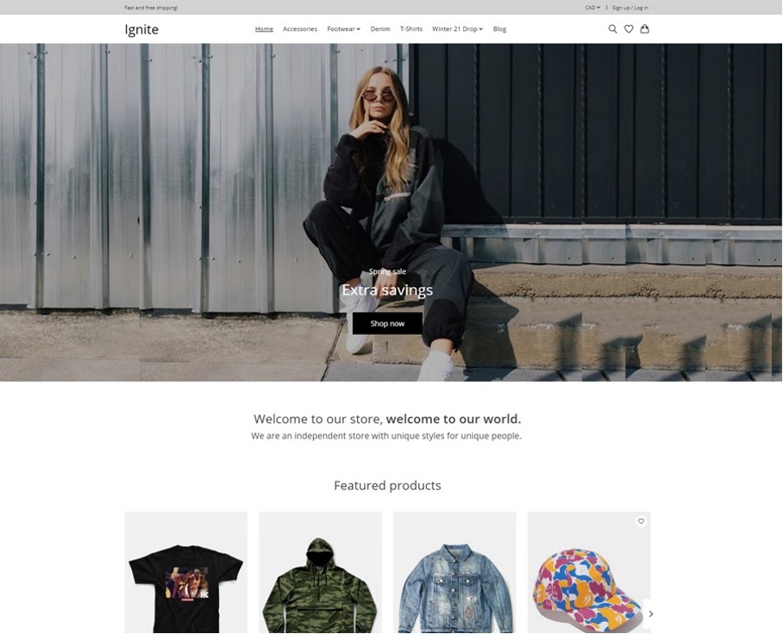783x634 pixels.
Task: Open the Accessories menu item
Action: 300,29
